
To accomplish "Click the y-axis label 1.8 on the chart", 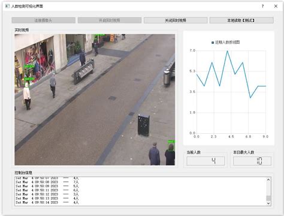I will 192,112.
